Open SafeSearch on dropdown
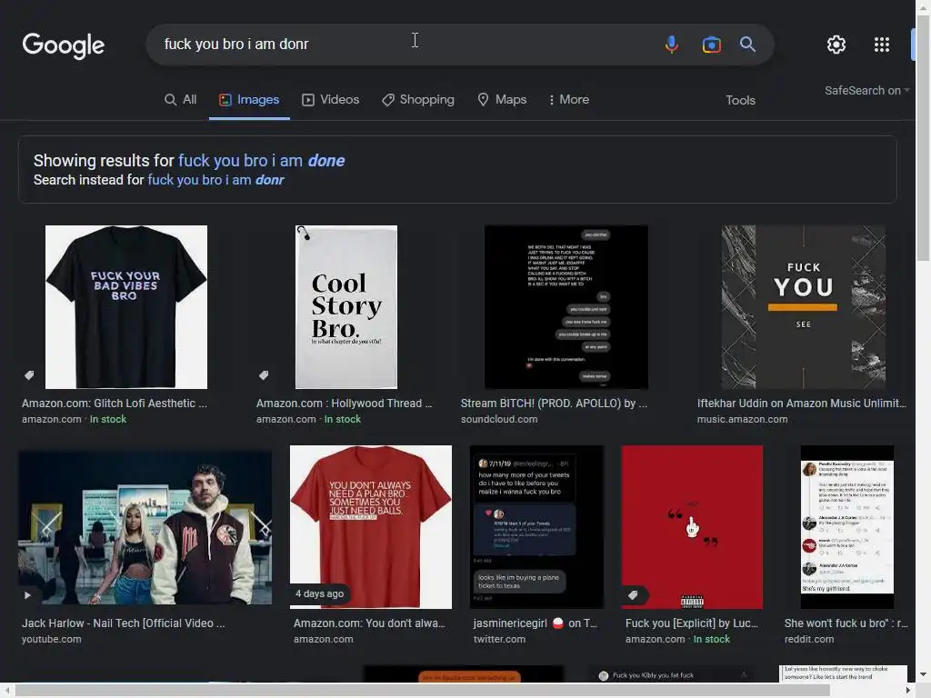Image resolution: width=931 pixels, height=698 pixels. (x=866, y=91)
